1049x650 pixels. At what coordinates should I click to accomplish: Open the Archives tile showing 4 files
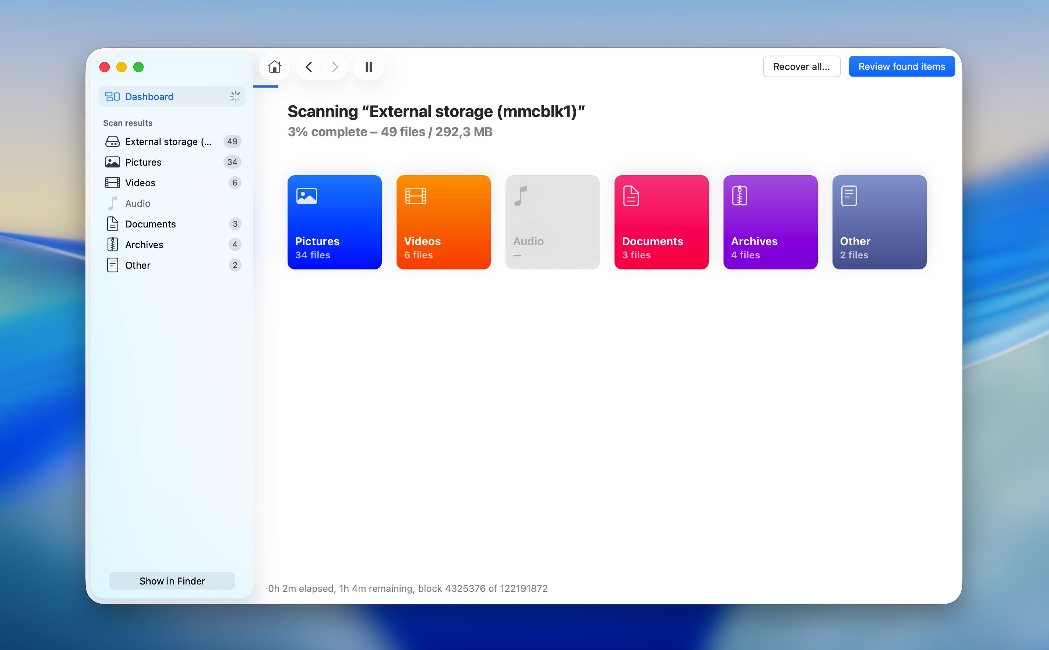click(x=770, y=222)
